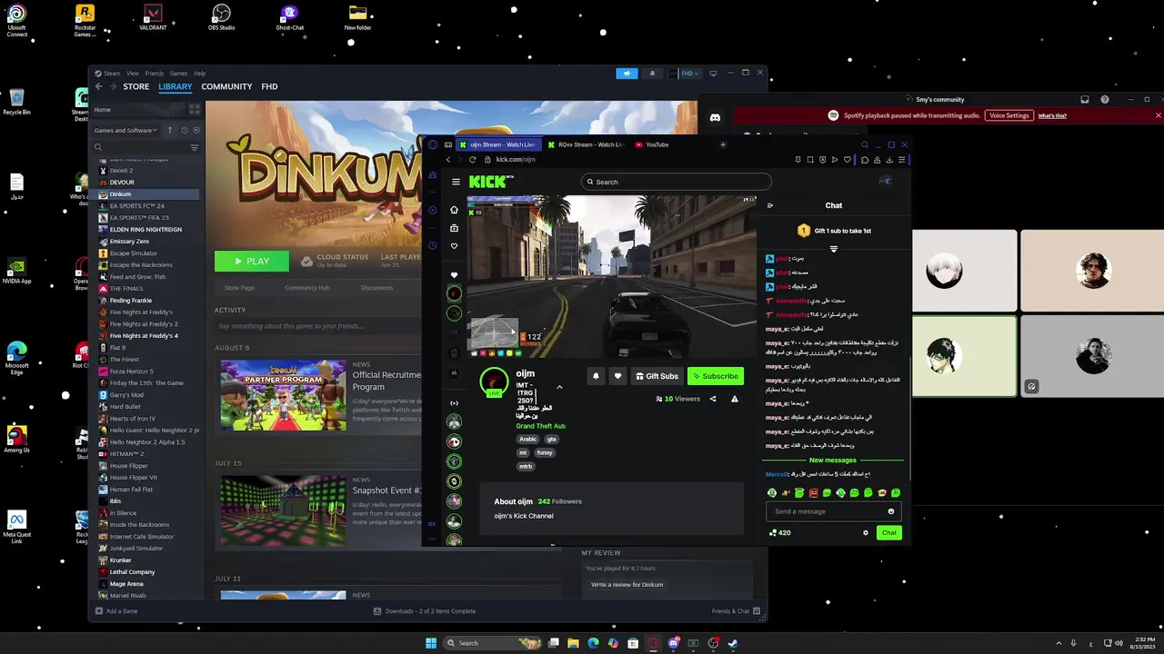The width and height of the screenshot is (1164, 654).
Task: Open the VALORANT desktop shortcut
Action: (x=153, y=17)
